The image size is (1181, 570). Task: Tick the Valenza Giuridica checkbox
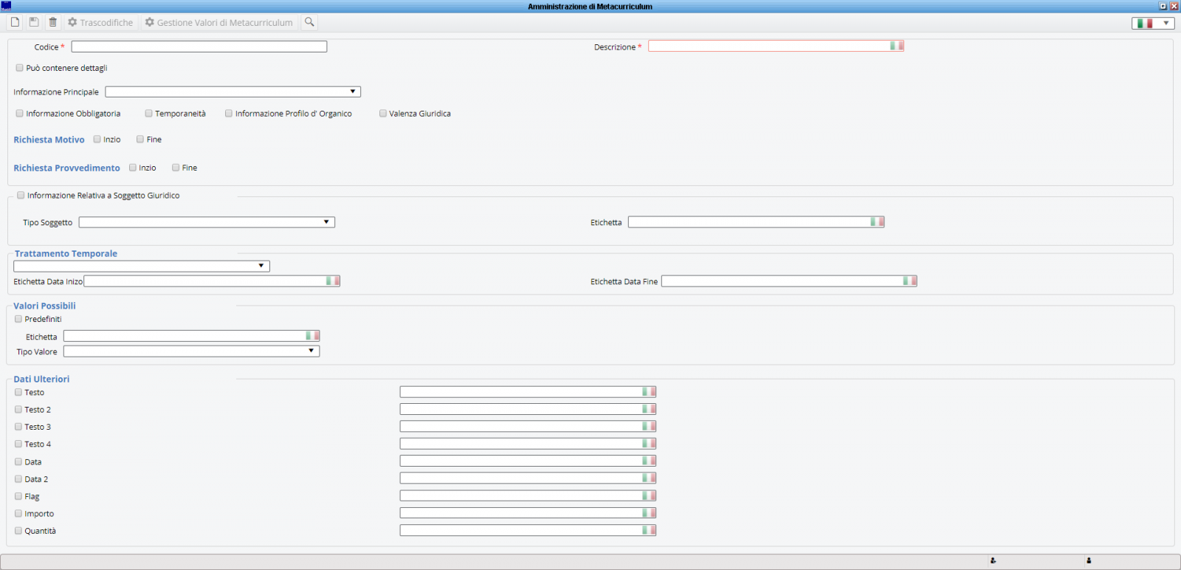[x=383, y=114]
